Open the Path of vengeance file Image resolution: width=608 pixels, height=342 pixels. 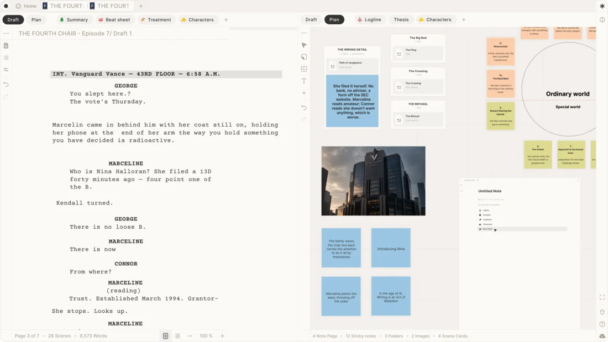(352, 65)
